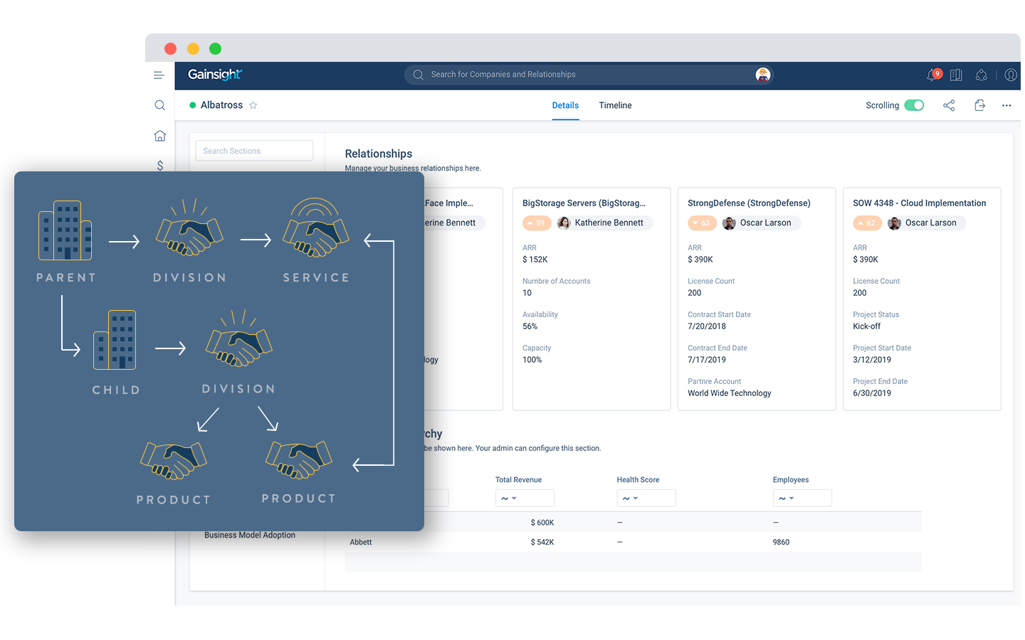Screen dimensions: 1025x640
Task: Toggle the Scrolling switch off
Action: click(914, 105)
